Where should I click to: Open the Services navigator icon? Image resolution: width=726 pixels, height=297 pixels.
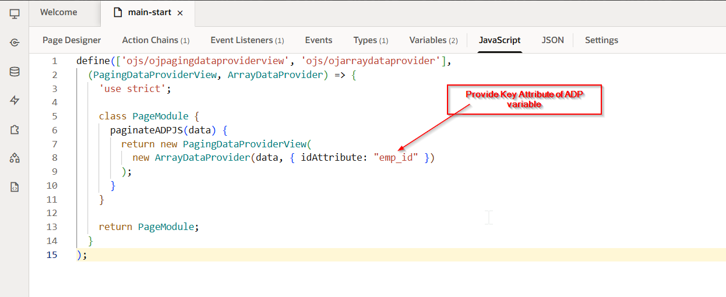pos(15,43)
